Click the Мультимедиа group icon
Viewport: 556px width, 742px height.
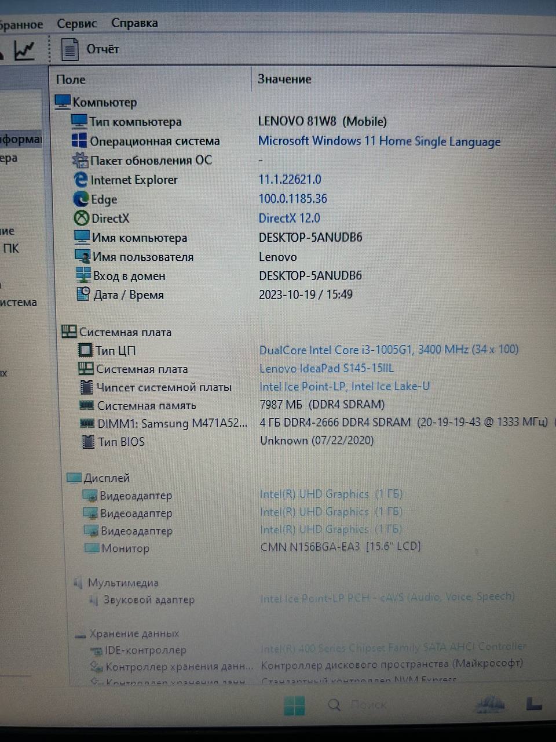78,583
